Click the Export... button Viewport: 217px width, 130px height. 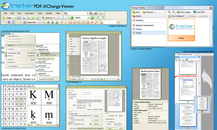click(x=110, y=128)
